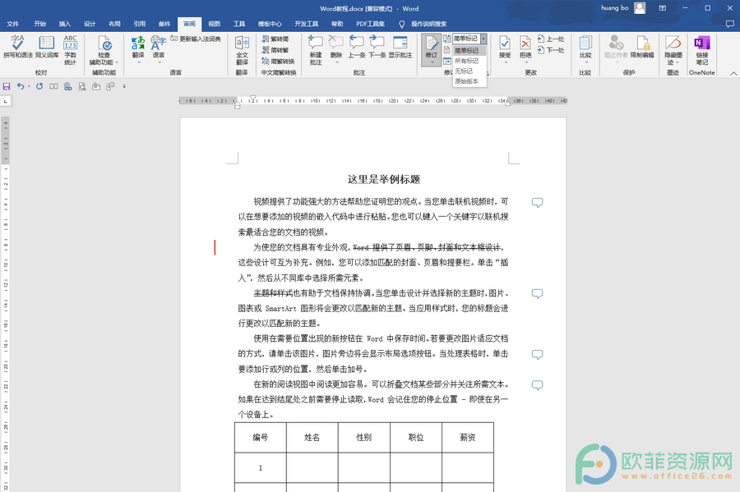Open ribbon display options in title bar
740x492 pixels.
pos(663,8)
